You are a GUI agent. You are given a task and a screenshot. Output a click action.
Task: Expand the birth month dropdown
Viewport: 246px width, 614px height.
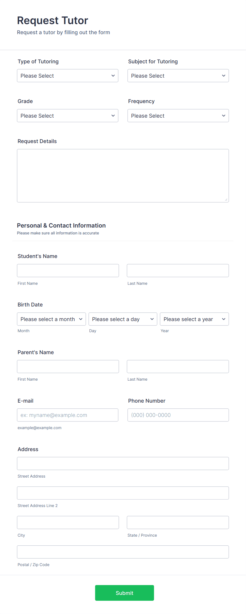(51, 319)
